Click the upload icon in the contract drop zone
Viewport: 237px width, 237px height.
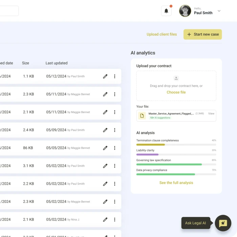(176, 78)
